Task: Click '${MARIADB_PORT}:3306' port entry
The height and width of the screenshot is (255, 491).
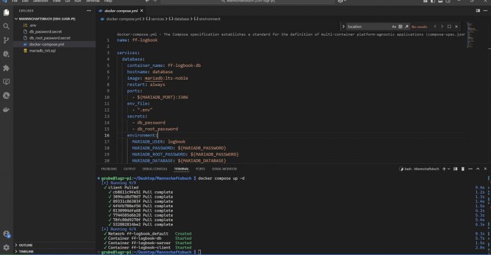Action: click(163, 98)
